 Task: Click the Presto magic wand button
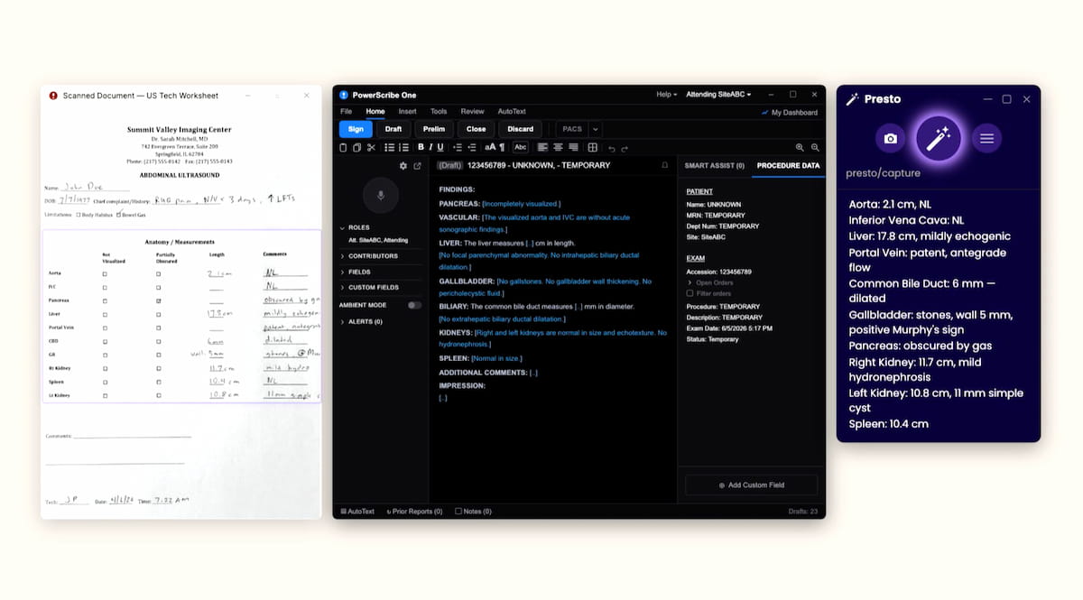[939, 138]
